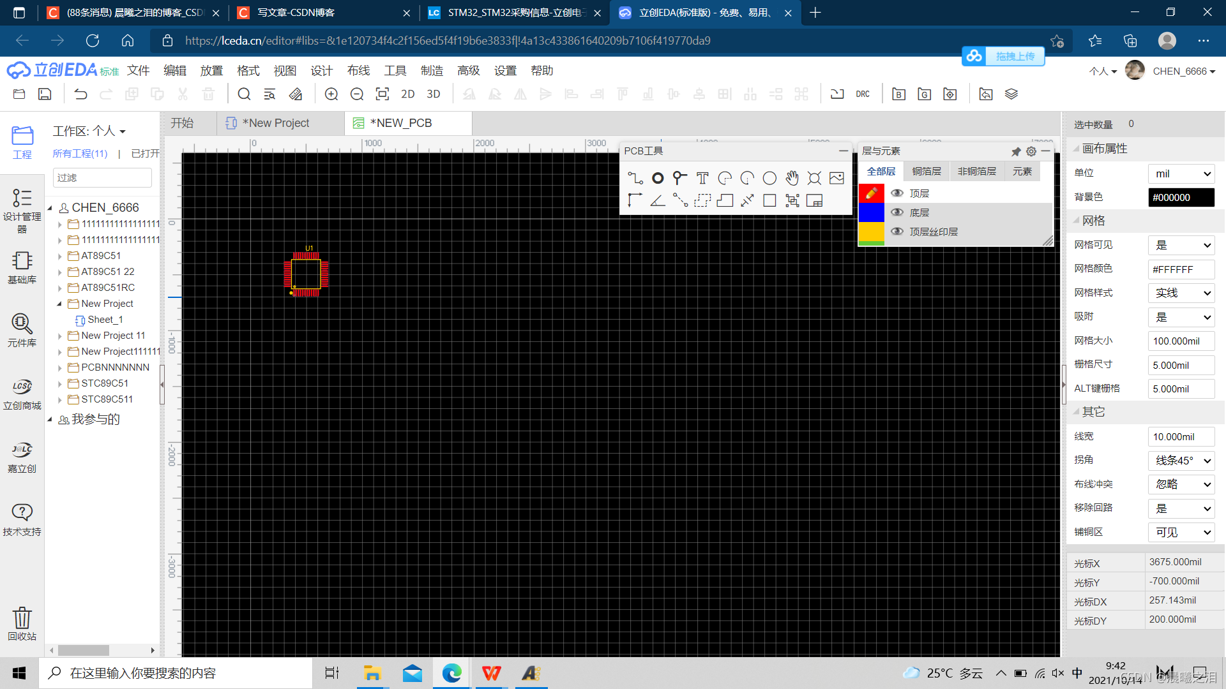Toggle visibility of 底层 layer
This screenshot has height=689, width=1226.
897,212
